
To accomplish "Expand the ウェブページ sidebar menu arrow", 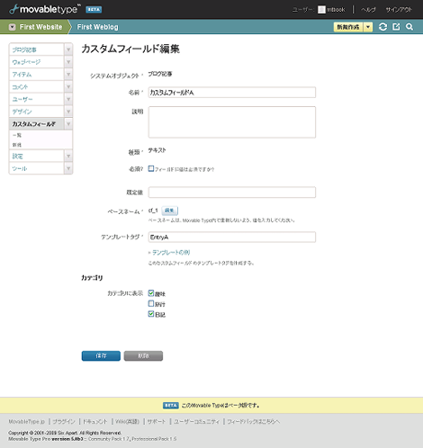I will click(68, 62).
